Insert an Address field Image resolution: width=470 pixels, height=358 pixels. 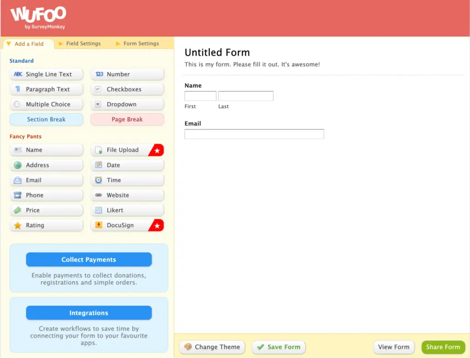46,165
